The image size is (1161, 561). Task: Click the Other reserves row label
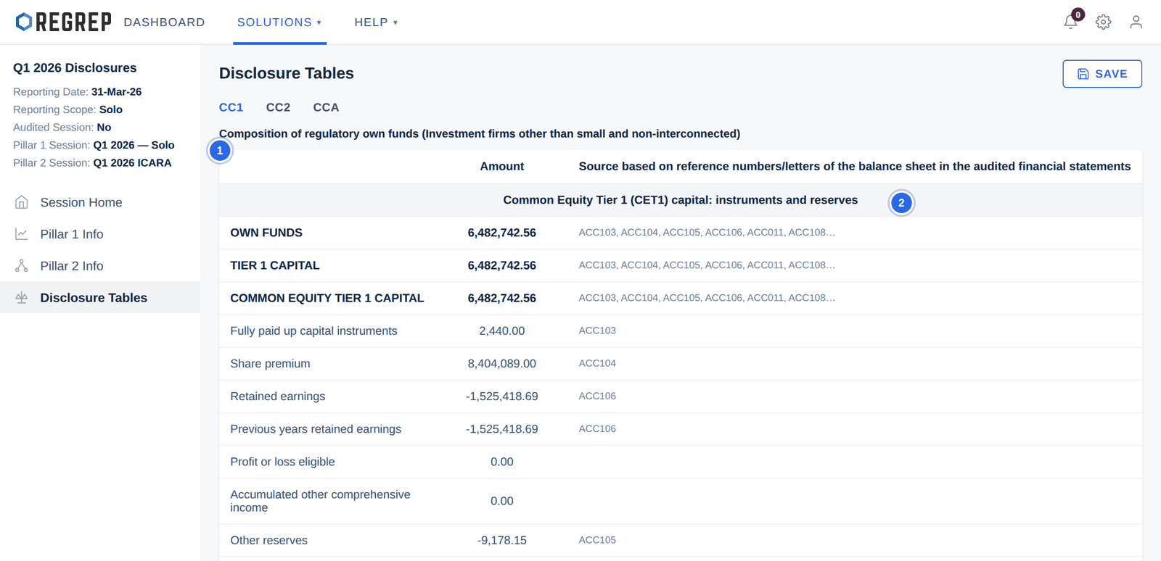coord(268,540)
